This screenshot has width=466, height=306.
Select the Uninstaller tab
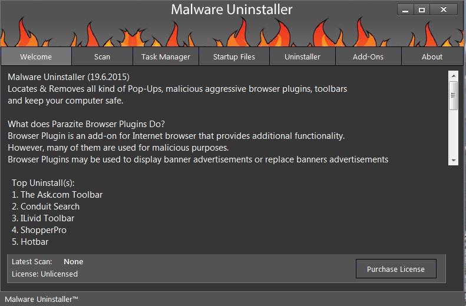click(302, 56)
